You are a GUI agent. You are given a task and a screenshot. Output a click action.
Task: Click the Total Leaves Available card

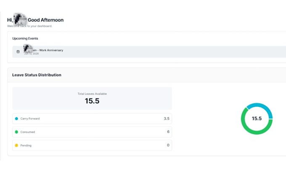coord(92,98)
